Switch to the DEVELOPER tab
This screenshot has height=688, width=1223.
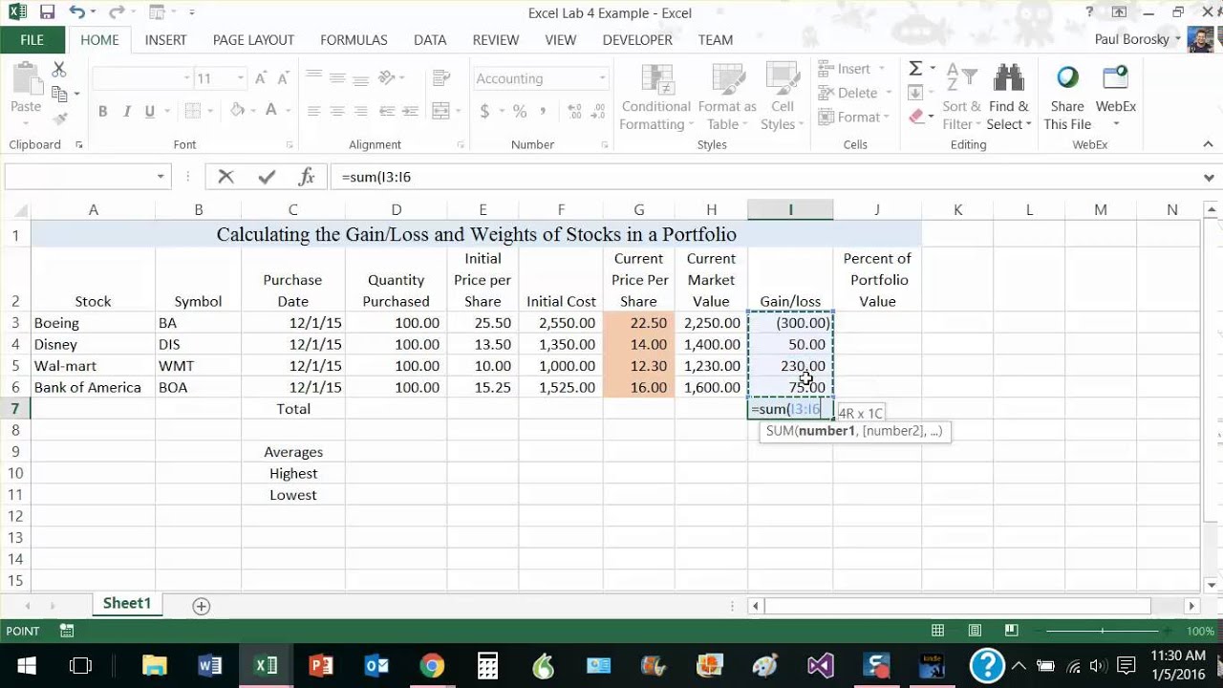click(637, 40)
